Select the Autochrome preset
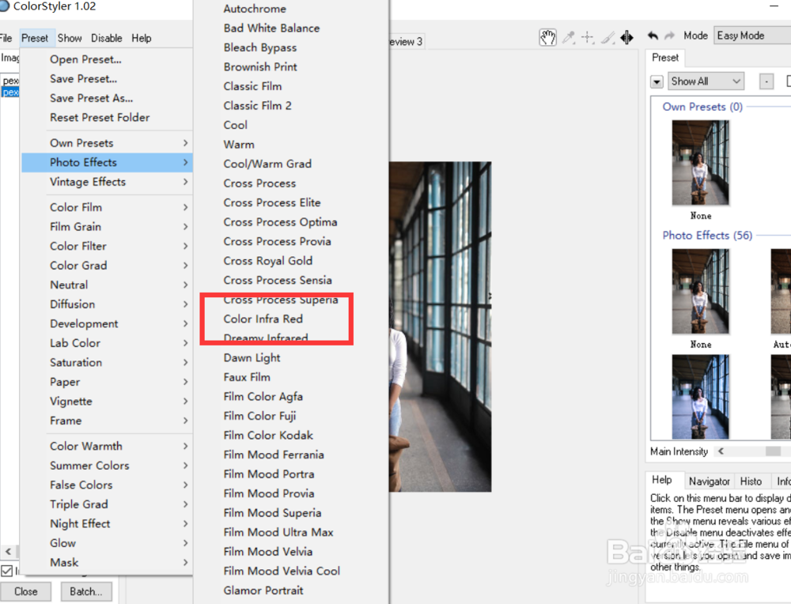 click(255, 9)
